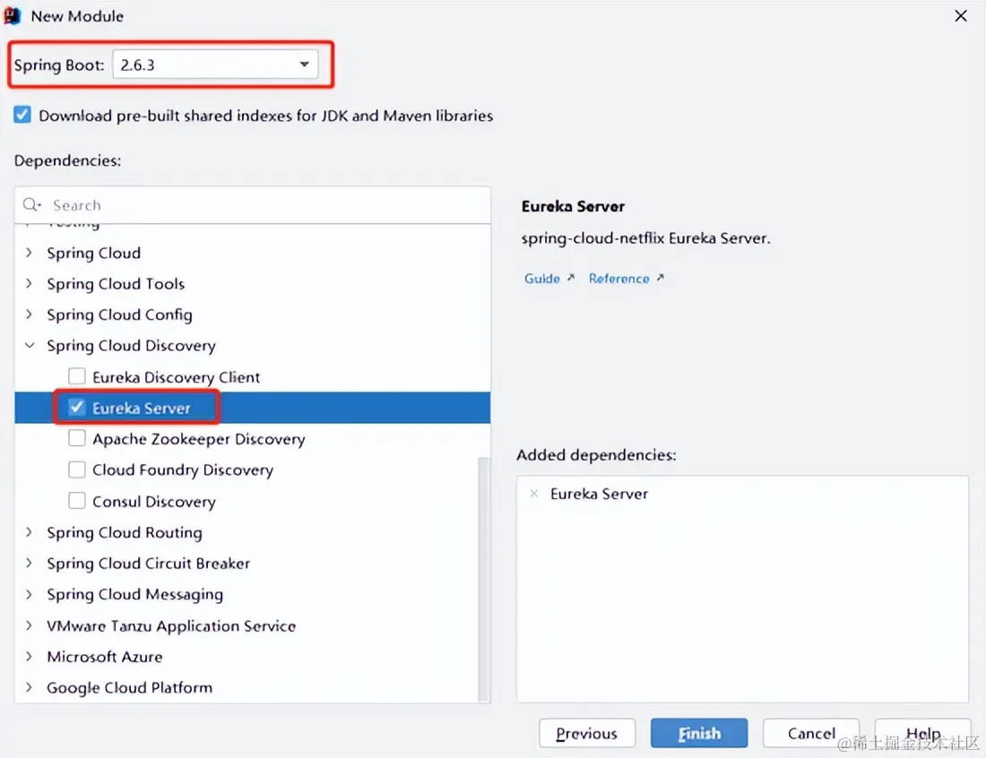Click the IntelliJ icon in the title bar

click(13, 16)
